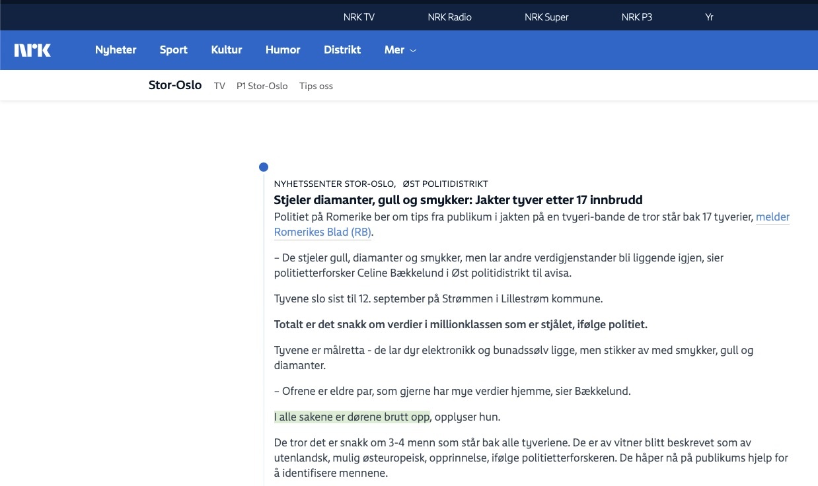
Task: Open NRK P3 link
Action: [636, 17]
